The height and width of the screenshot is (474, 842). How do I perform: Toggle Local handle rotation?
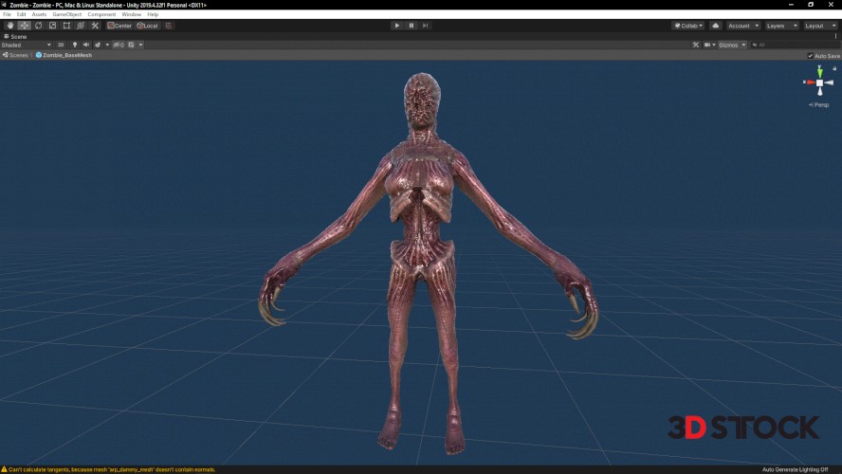[148, 26]
